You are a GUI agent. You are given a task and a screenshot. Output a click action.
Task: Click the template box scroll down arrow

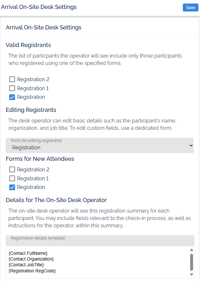point(191,274)
